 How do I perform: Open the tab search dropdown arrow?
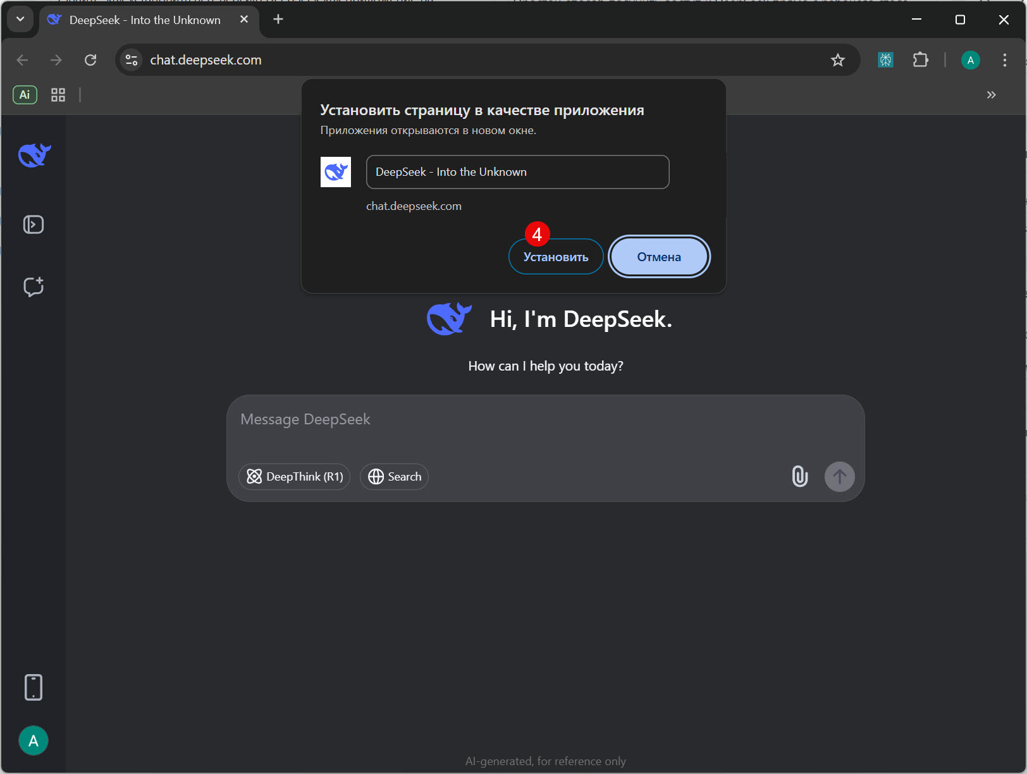coord(20,19)
